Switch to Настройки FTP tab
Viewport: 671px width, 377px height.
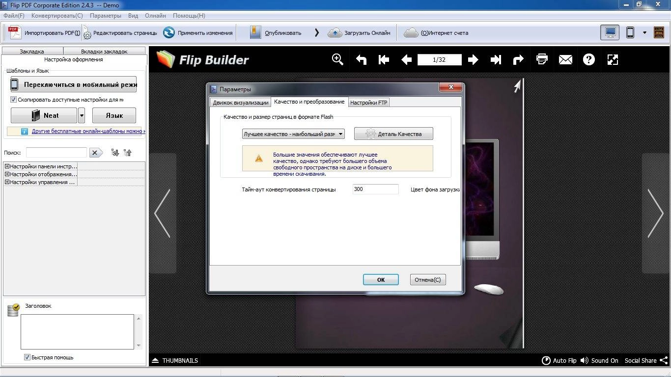pos(368,103)
